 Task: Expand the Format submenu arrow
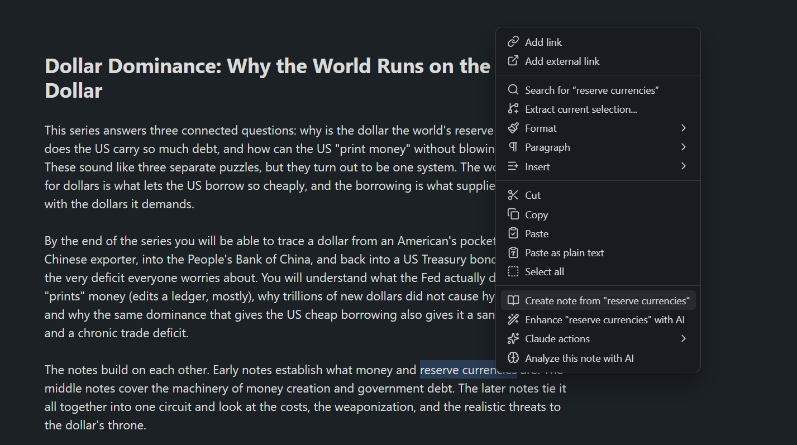(683, 128)
